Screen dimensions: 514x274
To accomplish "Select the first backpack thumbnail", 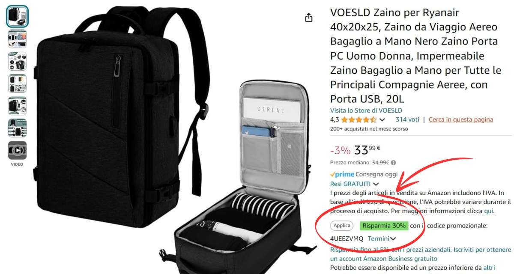I will tap(18, 17).
